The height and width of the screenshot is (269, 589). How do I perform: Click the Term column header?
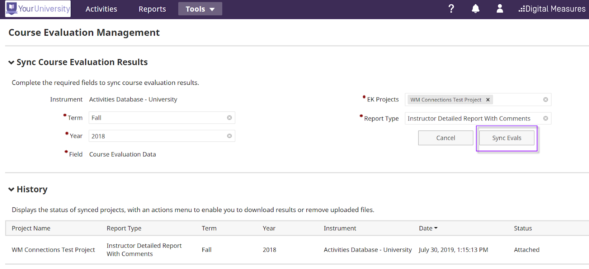pos(209,228)
